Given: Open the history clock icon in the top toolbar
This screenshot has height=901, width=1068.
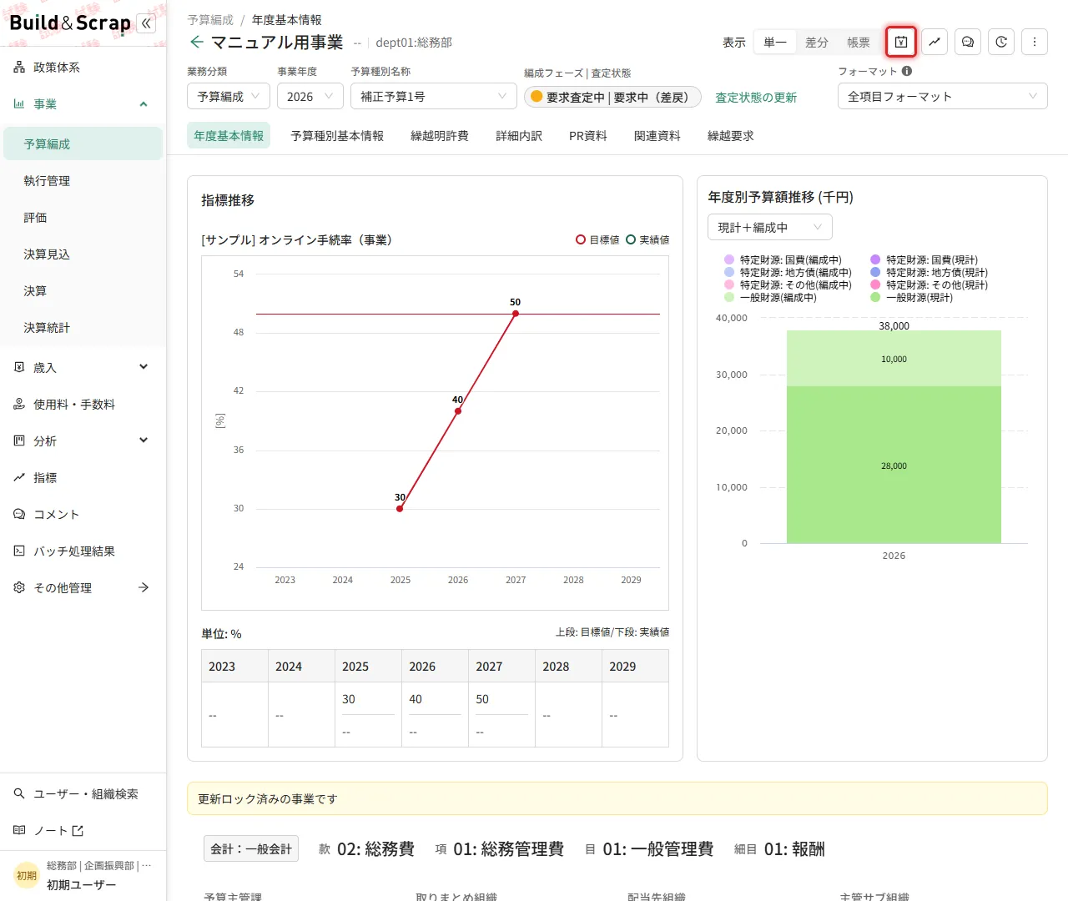Looking at the screenshot, I should (x=1001, y=42).
